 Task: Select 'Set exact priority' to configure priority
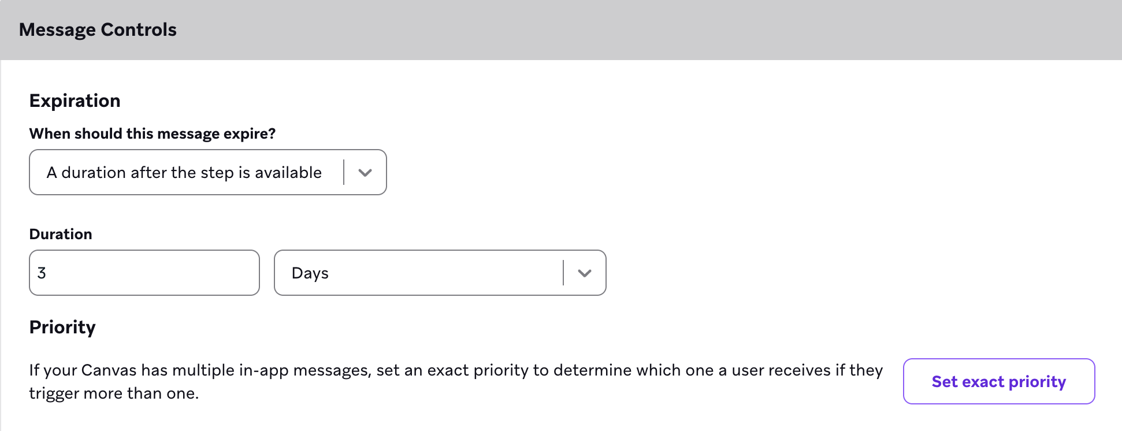(998, 381)
